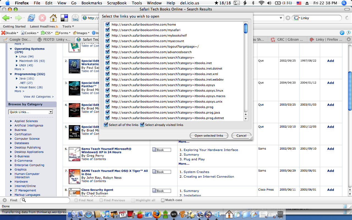352x220 pixels.
Task: Expand the Databases category arrow
Action: [x=11, y=143]
